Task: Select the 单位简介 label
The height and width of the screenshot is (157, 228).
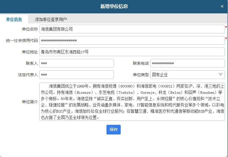Action: click(x=30, y=102)
